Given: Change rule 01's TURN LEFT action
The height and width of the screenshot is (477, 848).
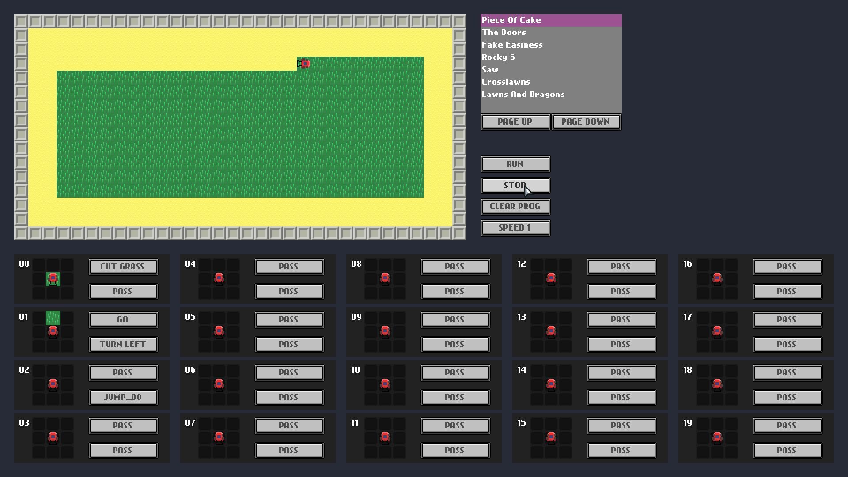Looking at the screenshot, I should 123,344.
